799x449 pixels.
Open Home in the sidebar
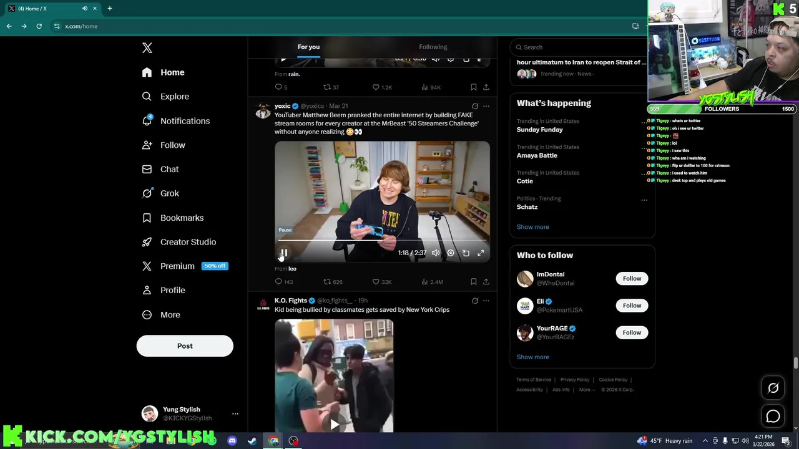[164, 72]
